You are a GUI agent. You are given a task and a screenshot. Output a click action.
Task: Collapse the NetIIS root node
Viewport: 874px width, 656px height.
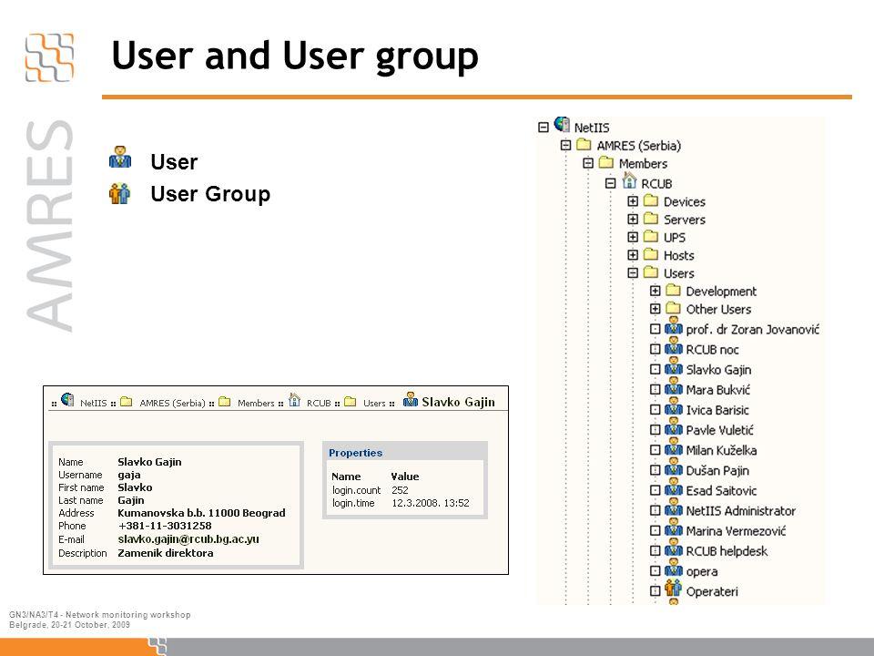(544, 128)
